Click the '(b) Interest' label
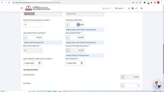The width and height of the screenshot is (164, 92). [x=27, y=83]
